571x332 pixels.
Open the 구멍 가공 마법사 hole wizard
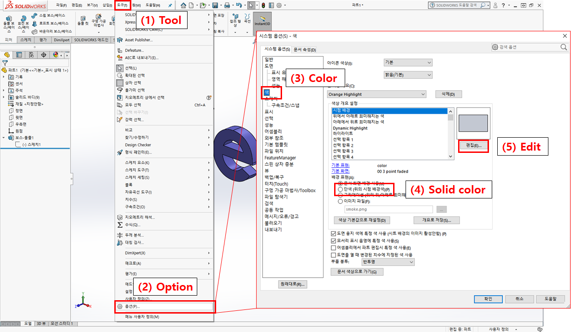(x=99, y=21)
